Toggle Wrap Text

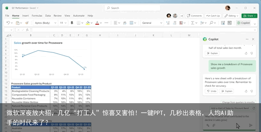point(125,23)
